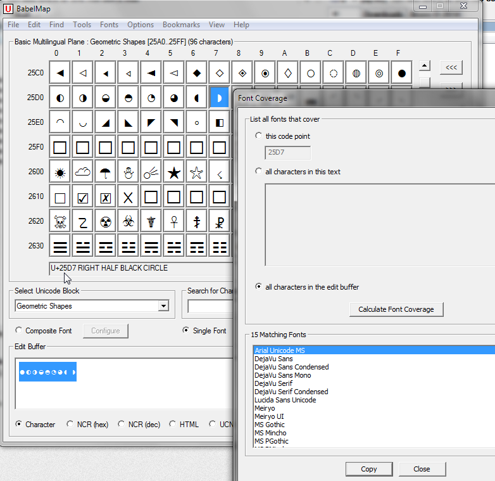The width and height of the screenshot is (495, 481).
Task: Choose 'all characters in the edit buffer' option
Action: click(x=258, y=286)
